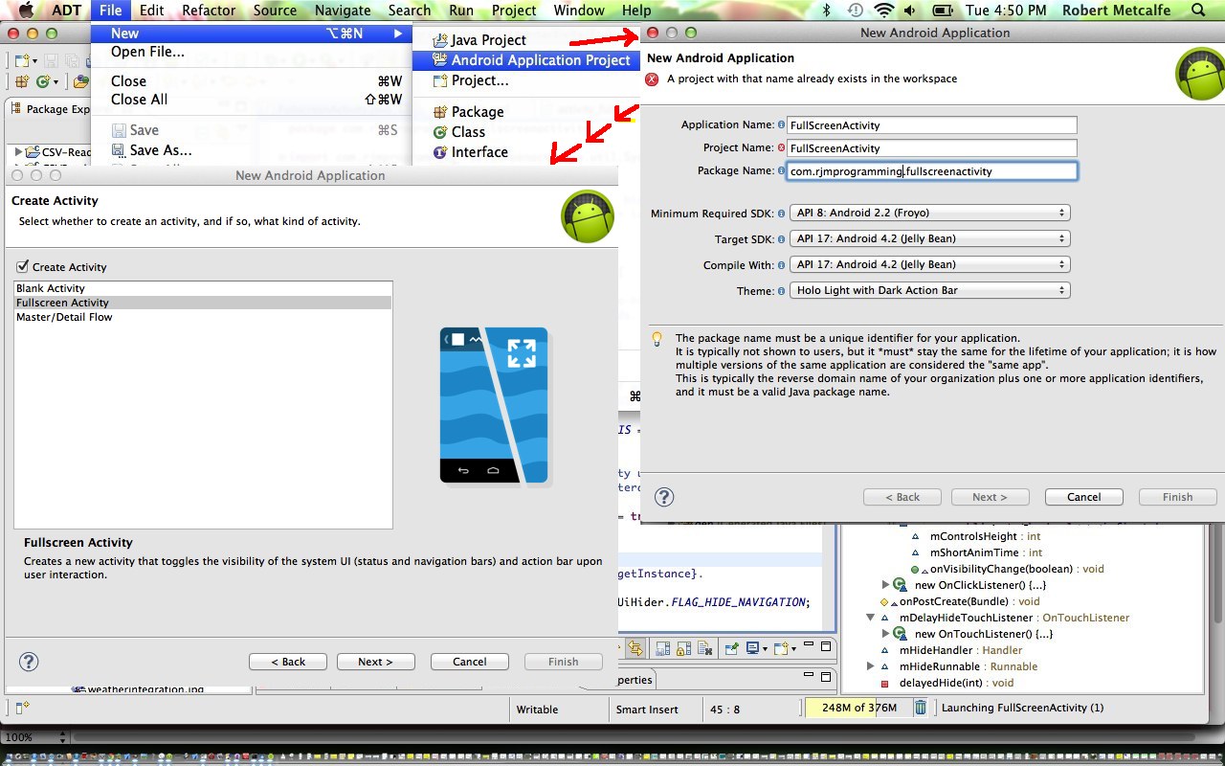Open the Refactor menu

[x=209, y=11]
